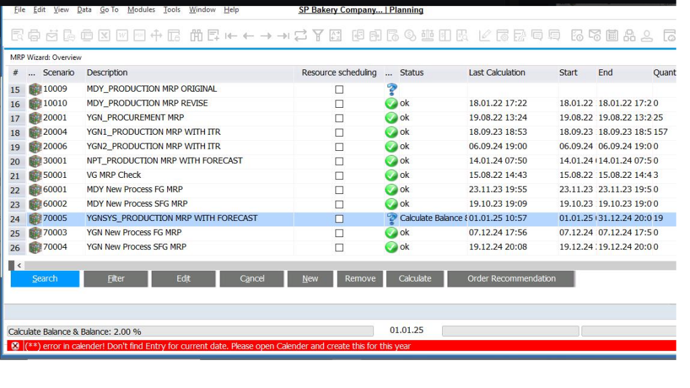Click the Search button
The height and width of the screenshot is (388, 690).
point(45,279)
